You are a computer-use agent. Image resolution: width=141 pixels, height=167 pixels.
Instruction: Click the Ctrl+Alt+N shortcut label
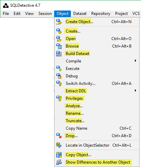121,22
